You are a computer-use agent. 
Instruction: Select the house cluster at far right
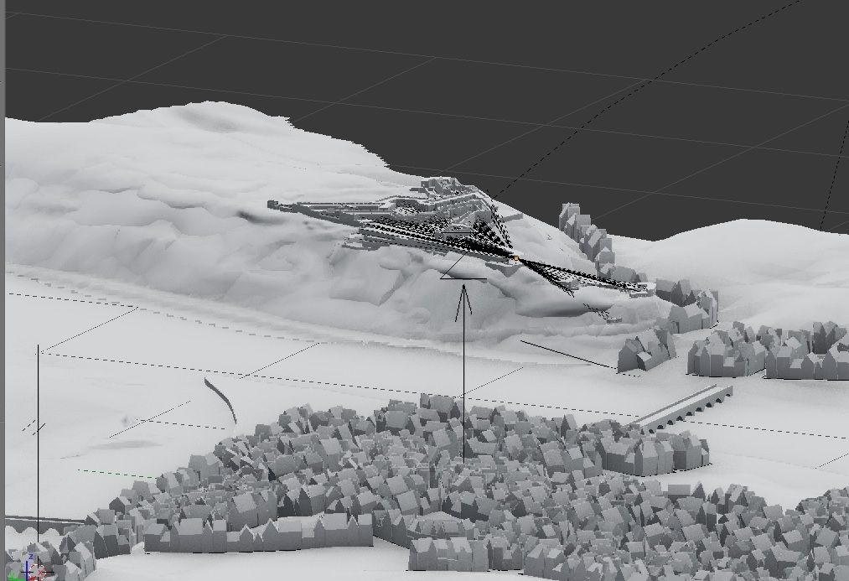click(x=769, y=351)
